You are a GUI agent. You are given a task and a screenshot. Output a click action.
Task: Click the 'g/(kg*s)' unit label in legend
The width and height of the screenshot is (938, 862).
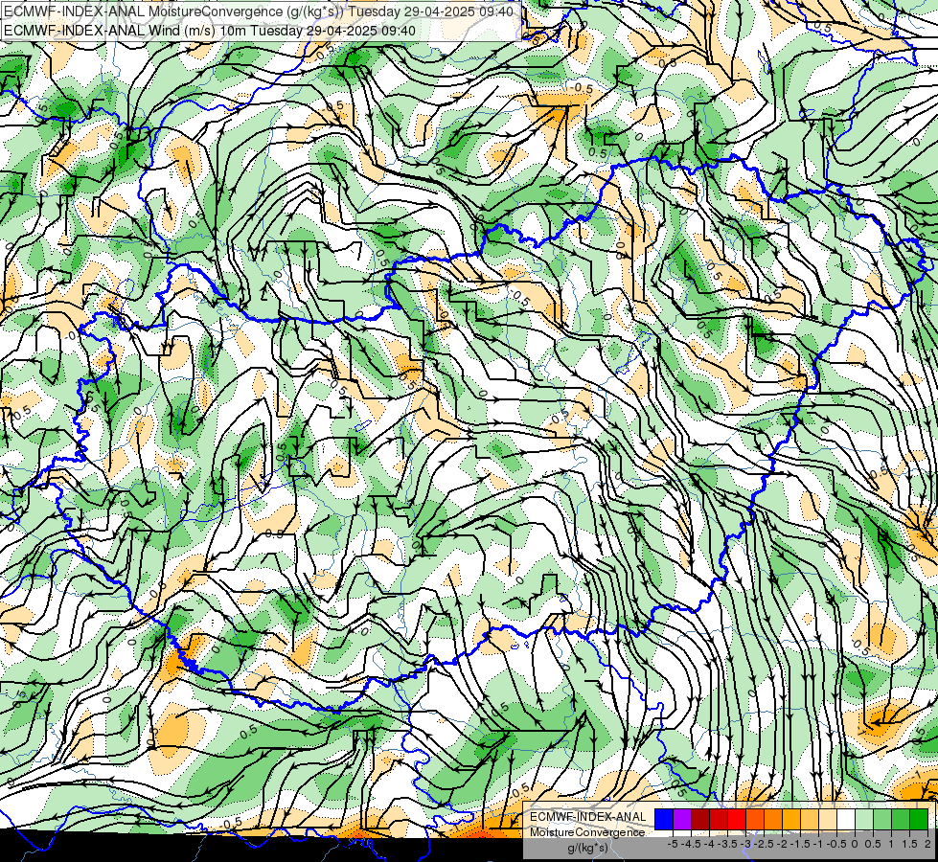pyautogui.click(x=587, y=848)
